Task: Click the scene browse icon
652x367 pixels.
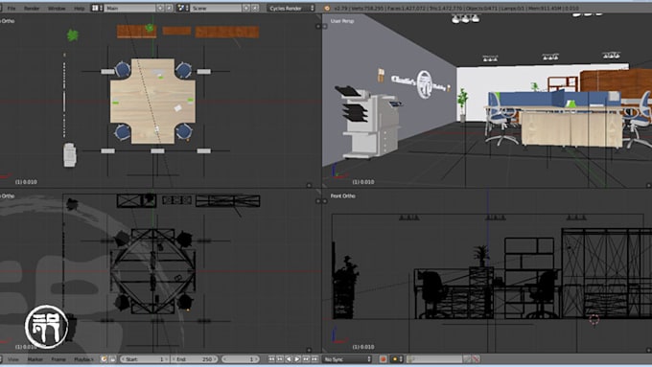Action: [x=183, y=8]
